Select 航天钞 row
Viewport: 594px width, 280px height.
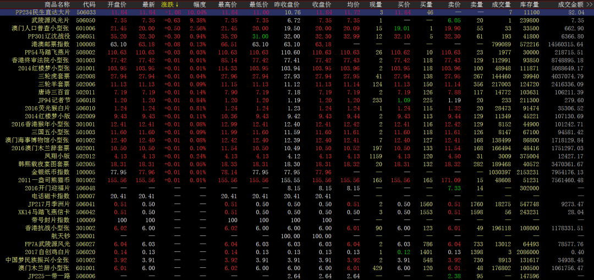coord(297,236)
